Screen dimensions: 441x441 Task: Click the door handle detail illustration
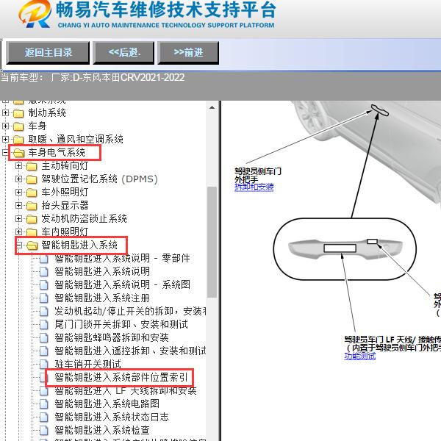click(x=345, y=249)
